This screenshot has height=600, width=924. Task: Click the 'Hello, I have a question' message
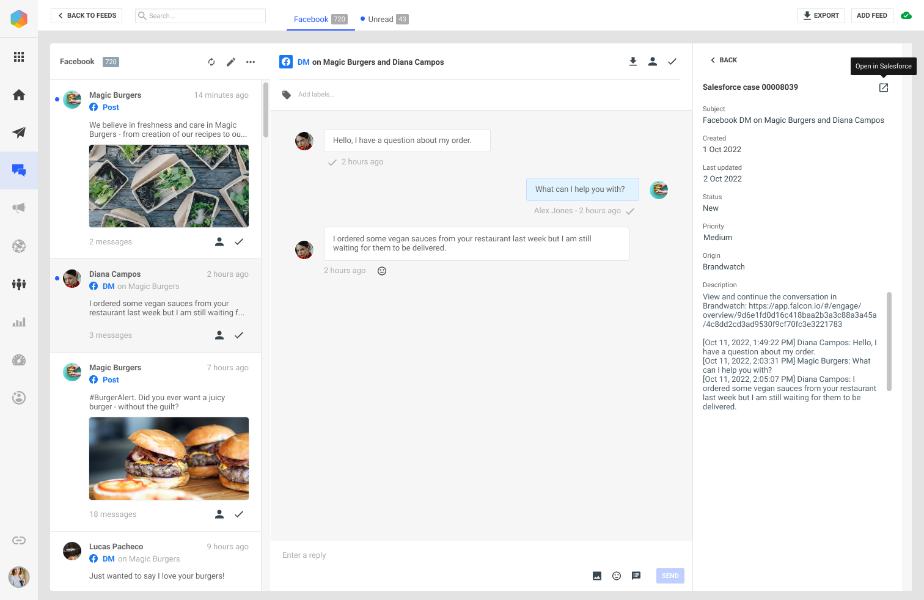point(407,141)
